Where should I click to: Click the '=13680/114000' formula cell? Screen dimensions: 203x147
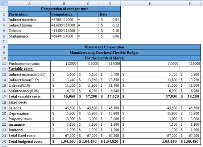pyautogui.click(x=64, y=25)
